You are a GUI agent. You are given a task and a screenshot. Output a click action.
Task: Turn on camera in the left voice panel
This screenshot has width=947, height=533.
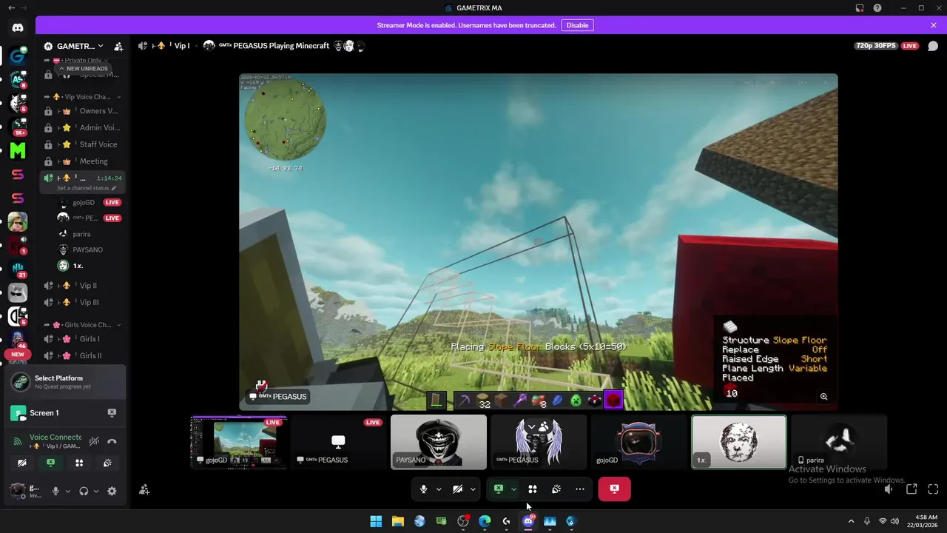click(x=21, y=463)
